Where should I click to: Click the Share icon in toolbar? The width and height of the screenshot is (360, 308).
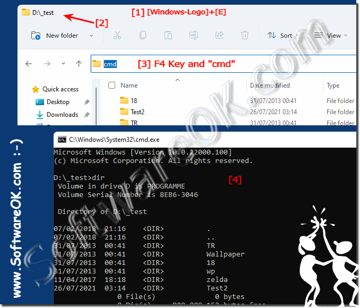point(219,35)
